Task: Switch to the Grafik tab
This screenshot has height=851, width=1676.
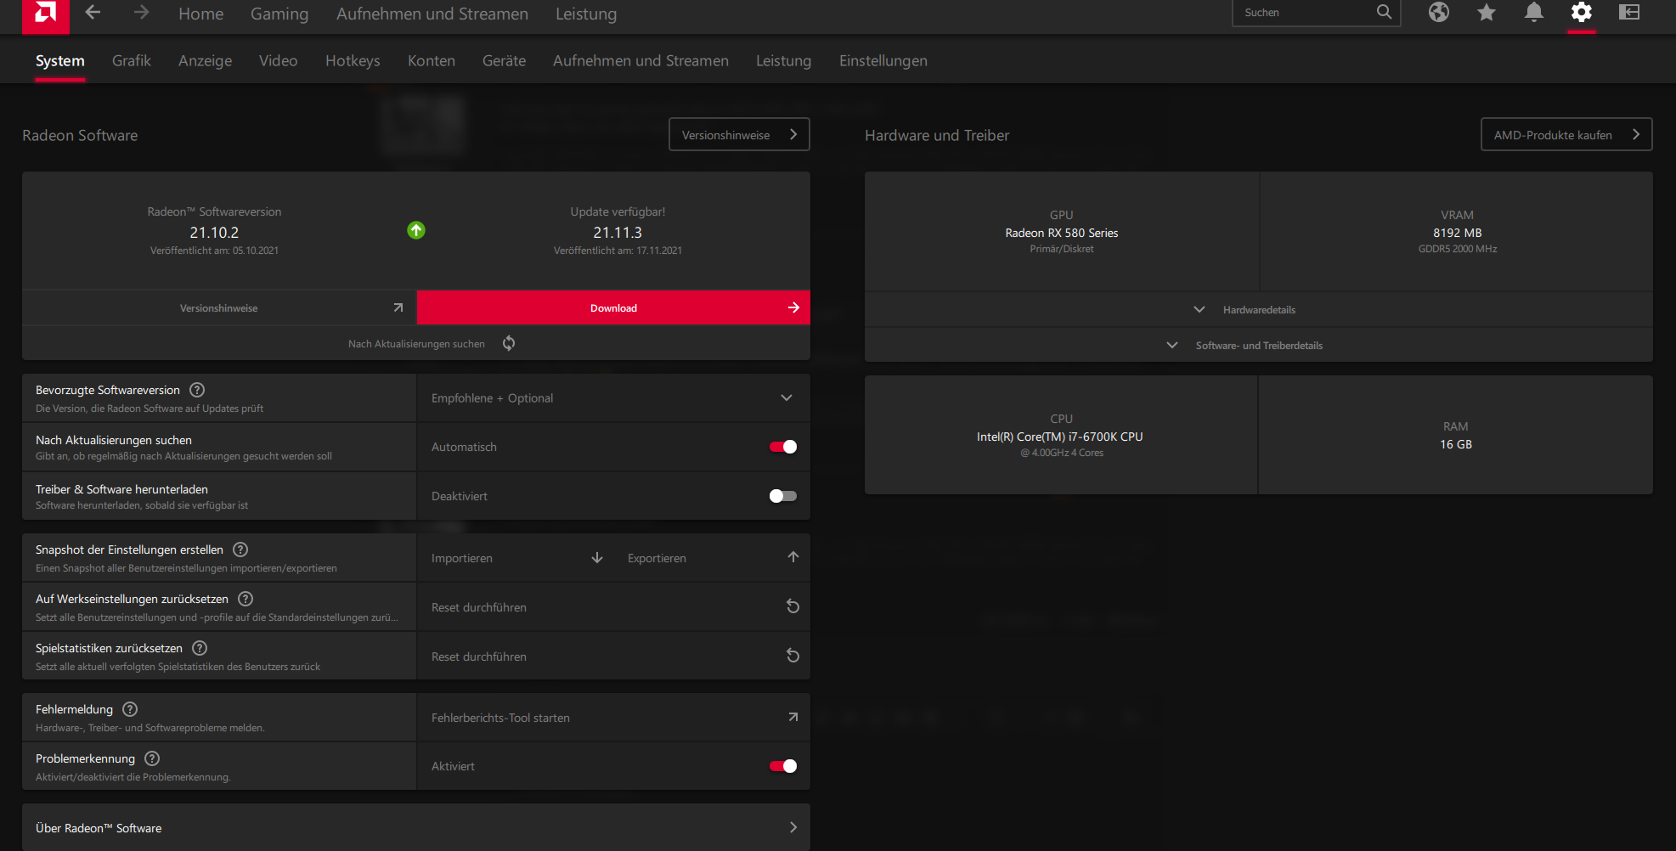Action: click(x=132, y=61)
